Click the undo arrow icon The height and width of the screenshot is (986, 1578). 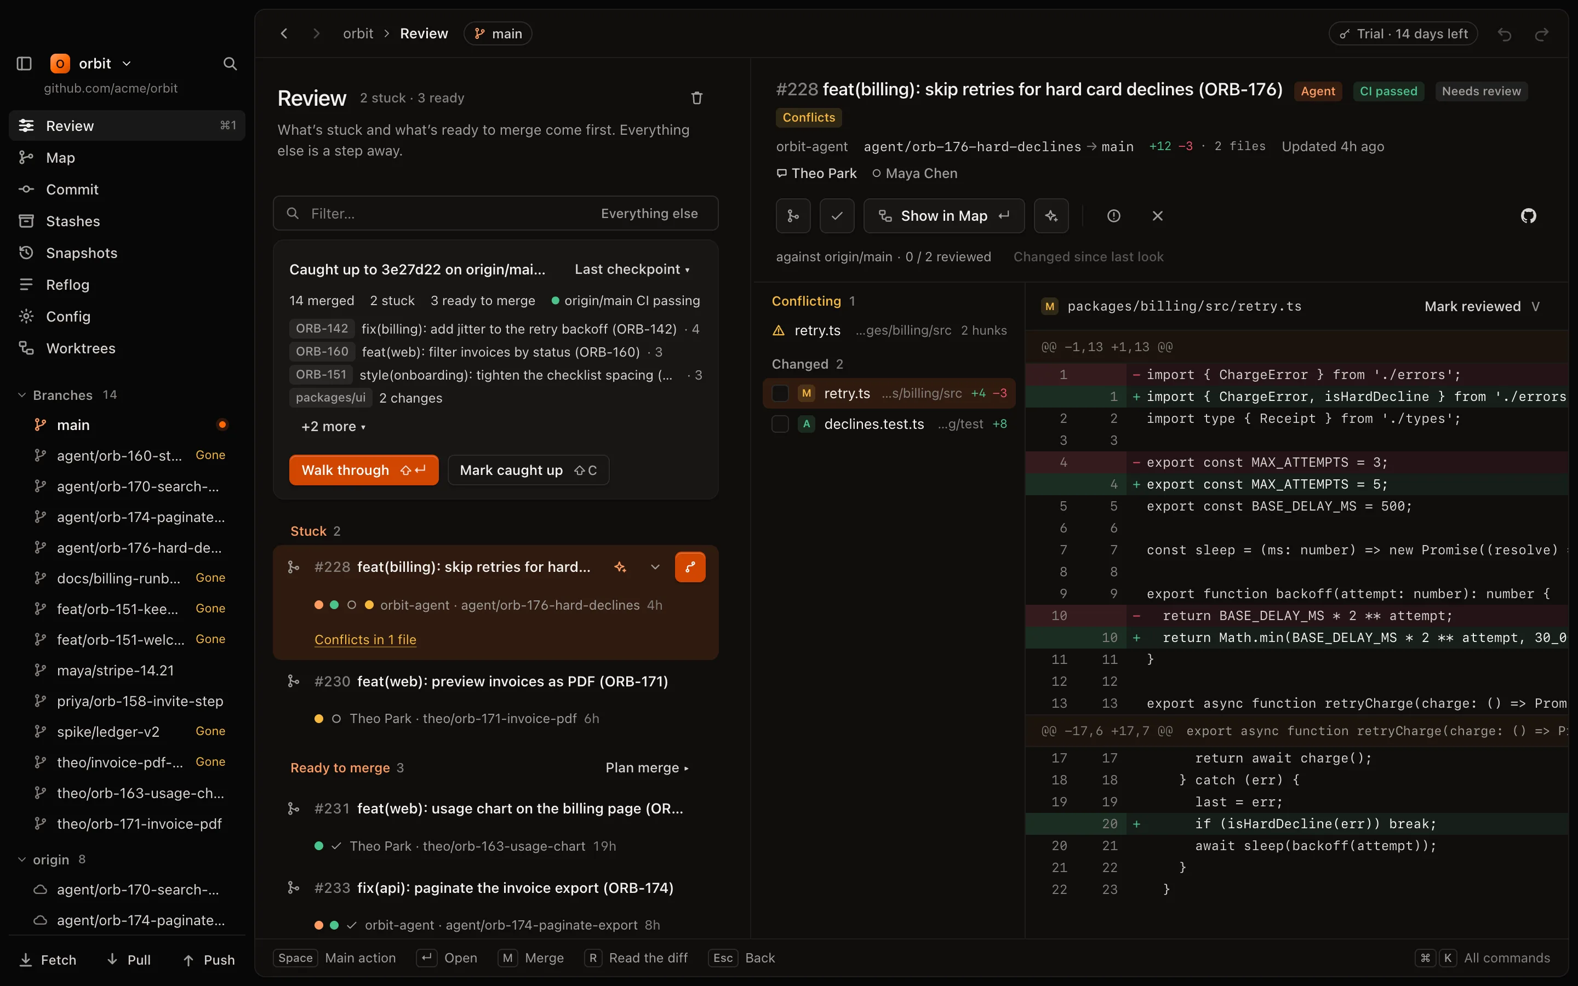point(1505,34)
